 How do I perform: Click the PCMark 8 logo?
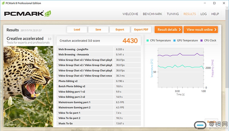pyautogui.click(x=27, y=13)
